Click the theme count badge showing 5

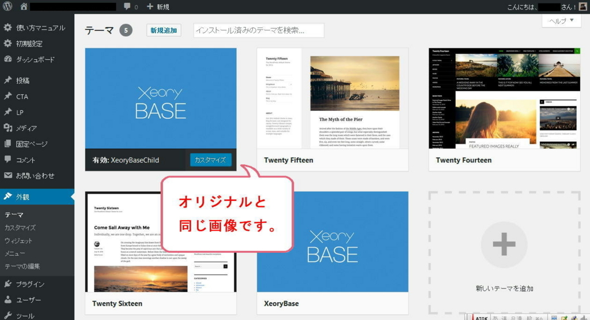click(x=126, y=30)
